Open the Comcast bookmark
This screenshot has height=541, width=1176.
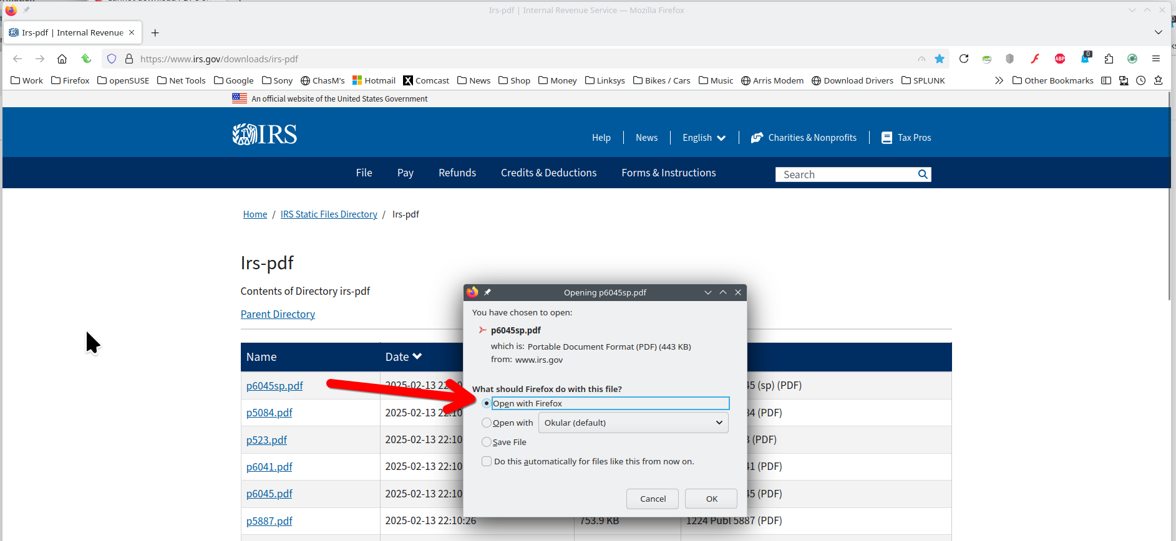tap(426, 80)
